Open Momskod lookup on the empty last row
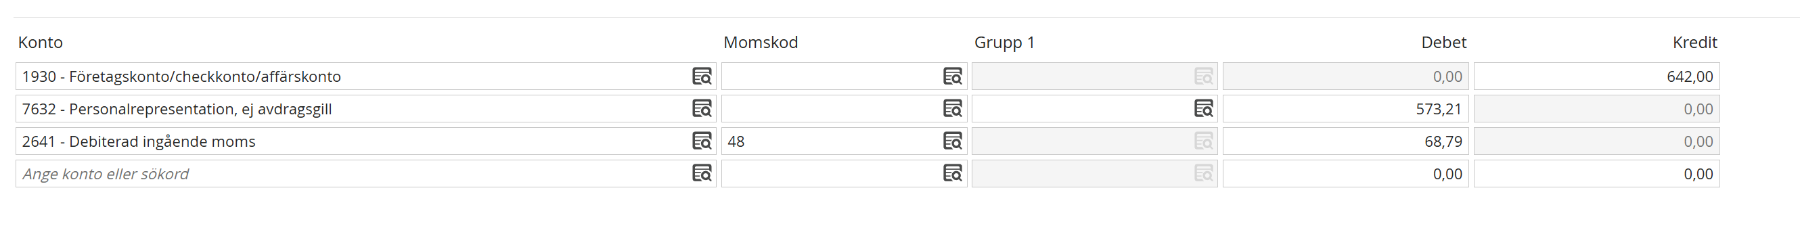The height and width of the screenshot is (251, 1800). click(952, 173)
